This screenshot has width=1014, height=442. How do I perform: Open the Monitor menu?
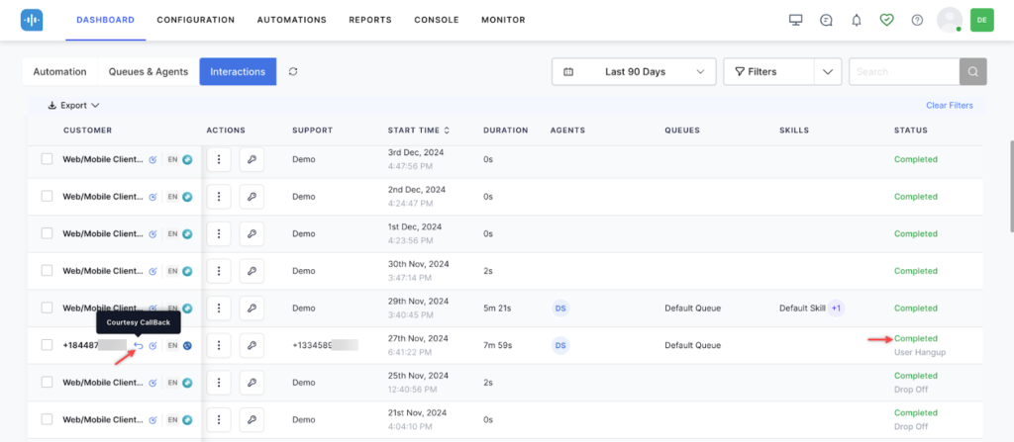[x=503, y=20]
